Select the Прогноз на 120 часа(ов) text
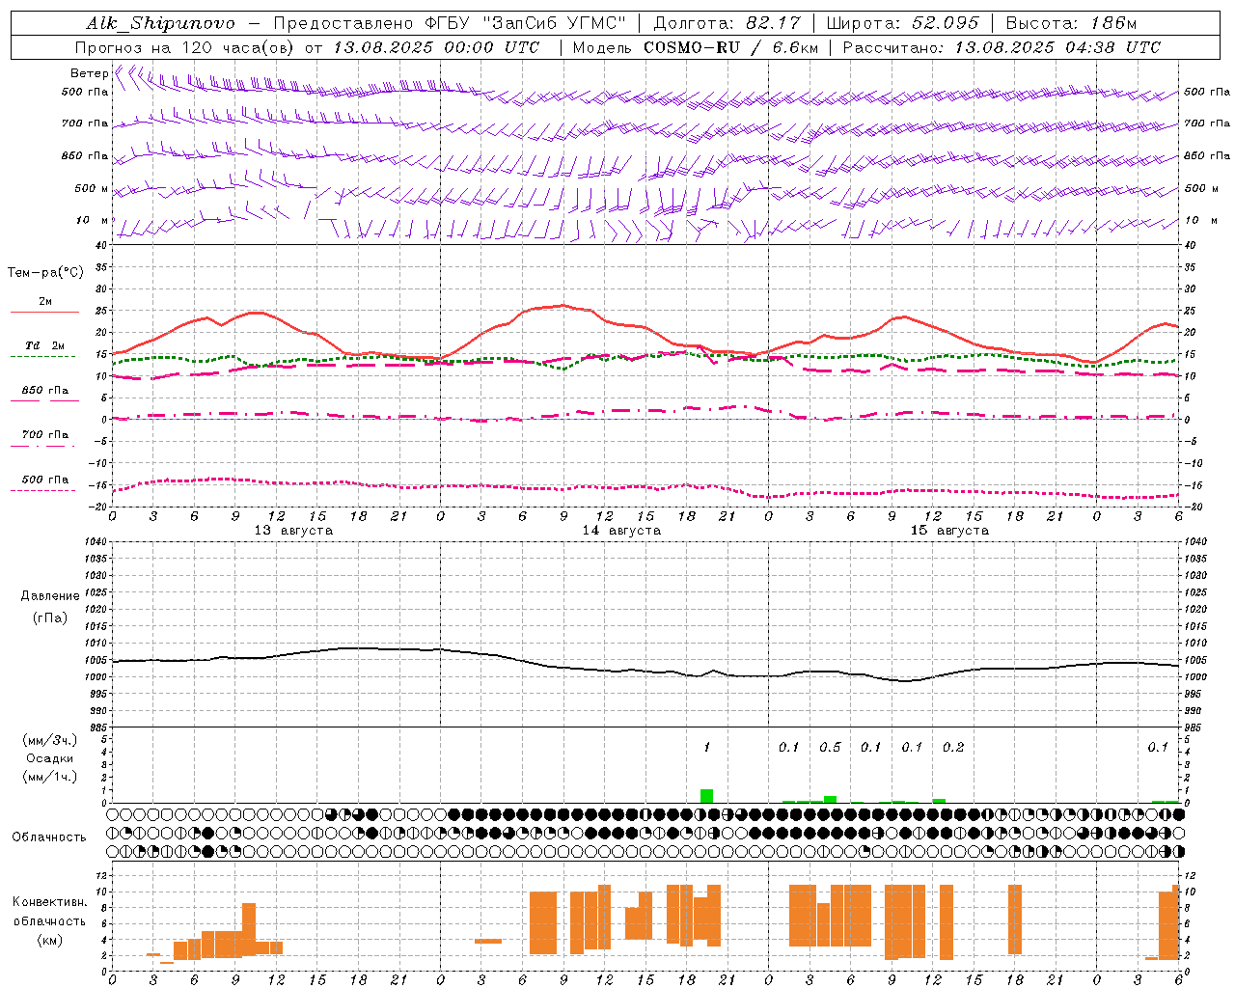 185,47
